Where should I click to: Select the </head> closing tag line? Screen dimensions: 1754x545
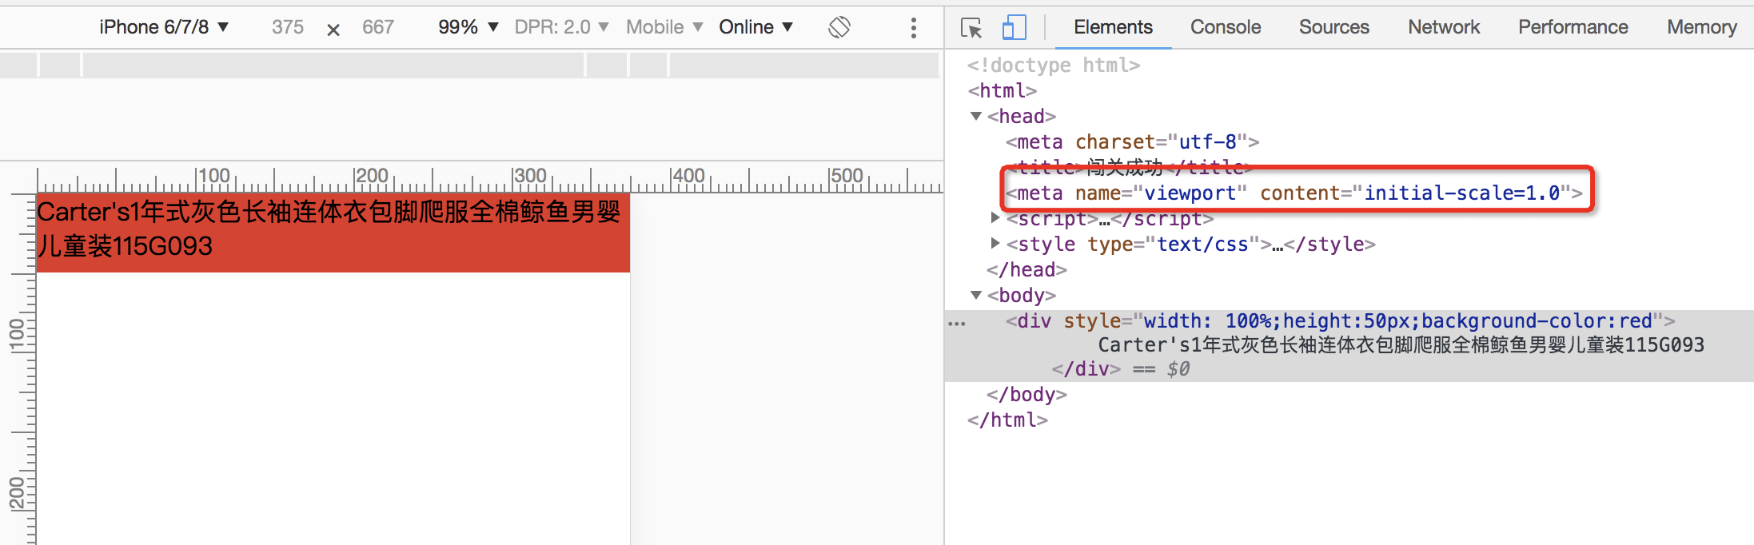[1026, 270]
